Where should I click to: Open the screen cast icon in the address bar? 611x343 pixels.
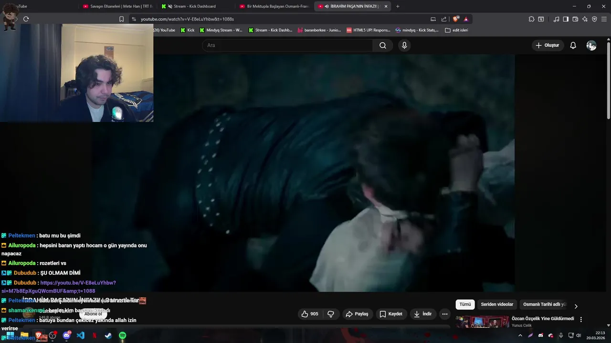[x=433, y=19]
